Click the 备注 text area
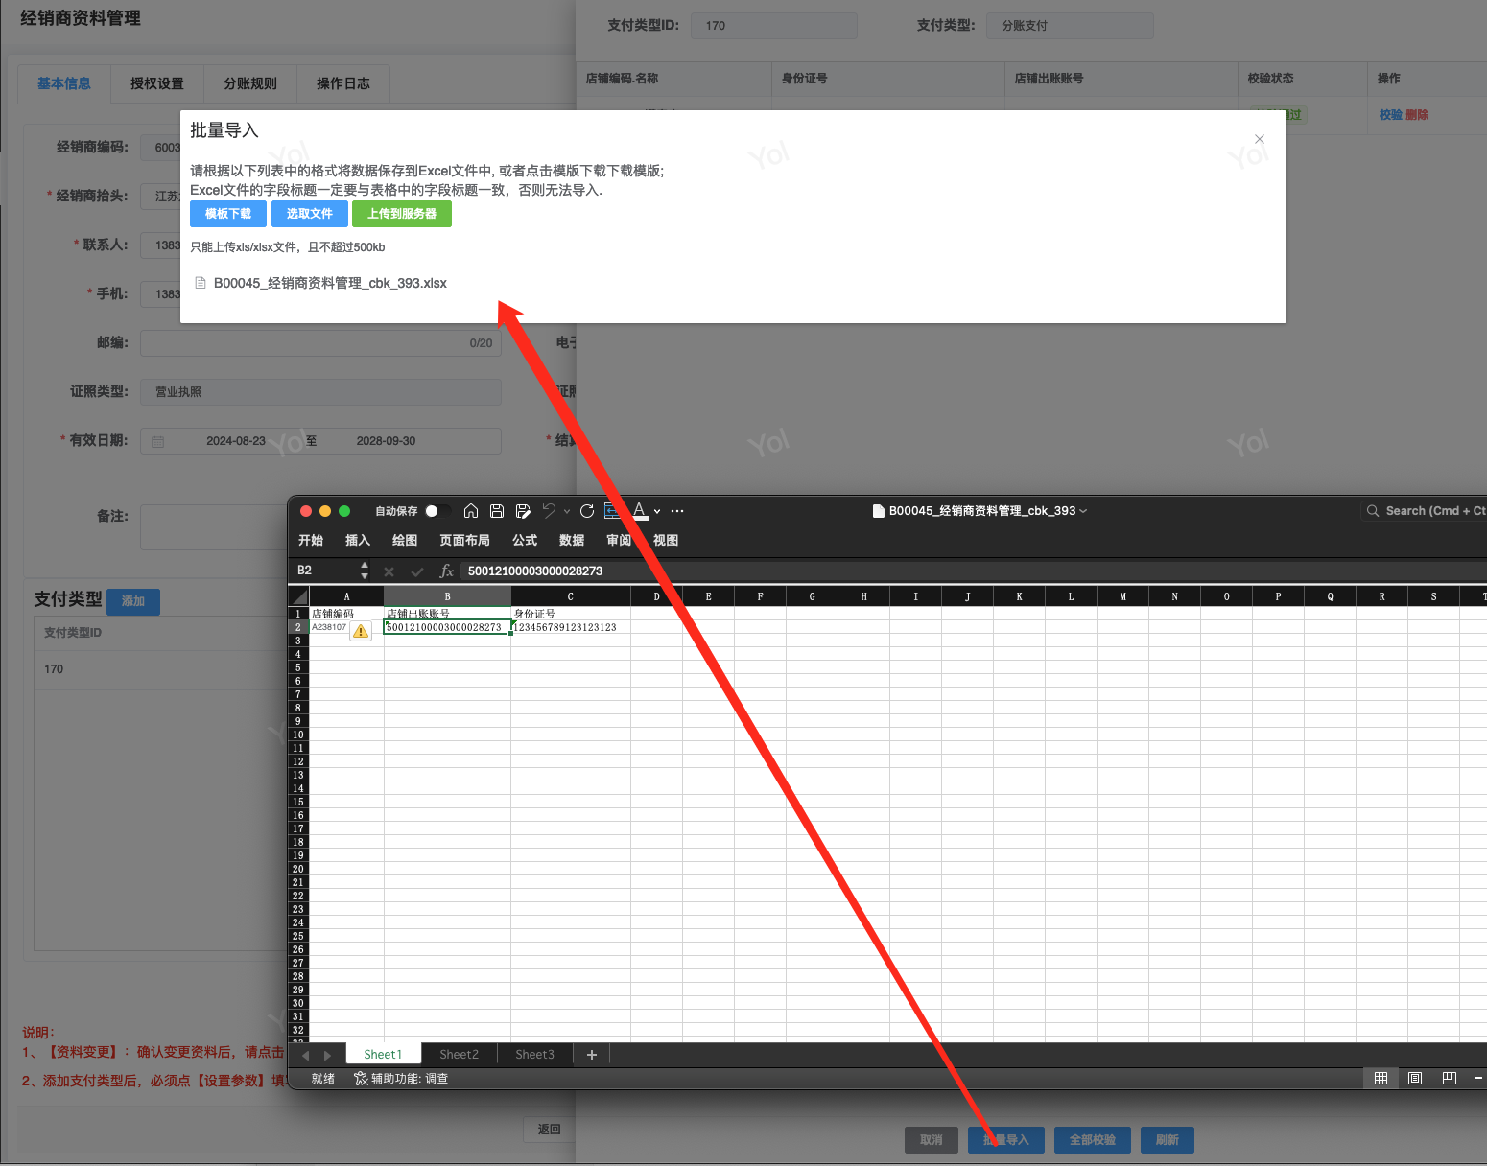 pyautogui.click(x=214, y=527)
